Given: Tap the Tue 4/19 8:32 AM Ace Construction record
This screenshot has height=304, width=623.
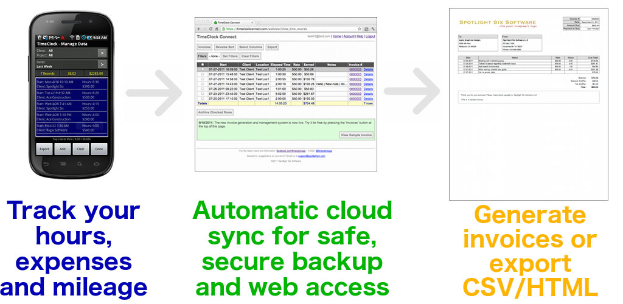Looking at the screenshot, I should point(72,95).
